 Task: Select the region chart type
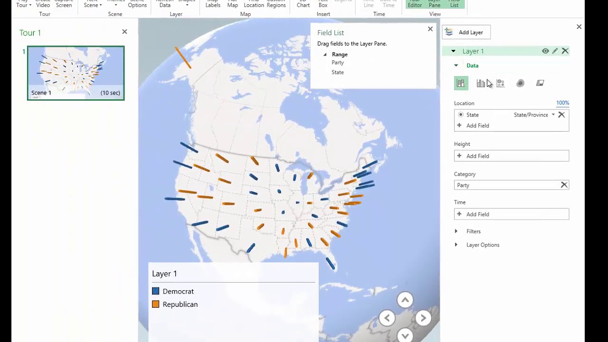[540, 83]
